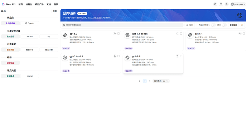Select page 1 in pagination

[145, 81]
